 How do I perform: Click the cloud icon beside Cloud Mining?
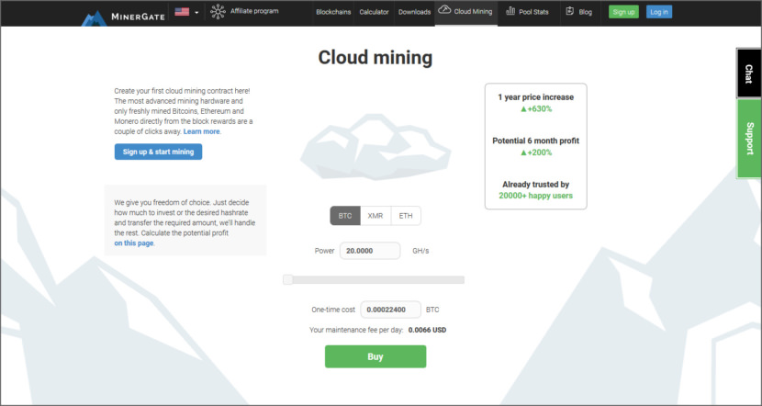(x=445, y=11)
